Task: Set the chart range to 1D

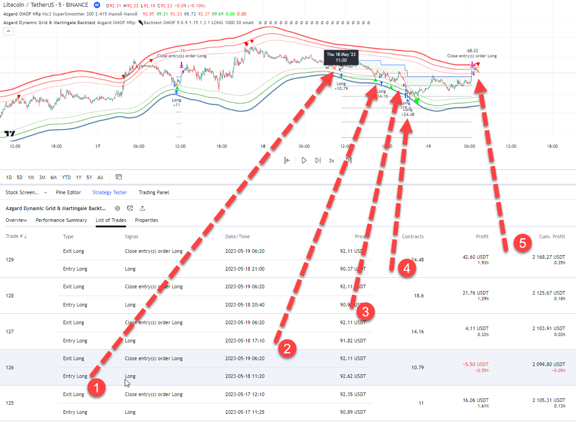Action: (x=9, y=177)
